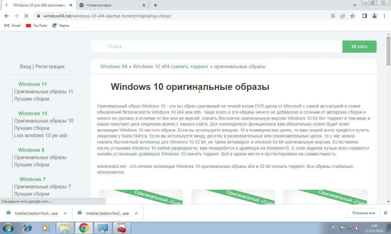The height and width of the screenshot is (234, 391).
Task: Open Лучшие сборки under Windows 8
Action: click(31, 165)
